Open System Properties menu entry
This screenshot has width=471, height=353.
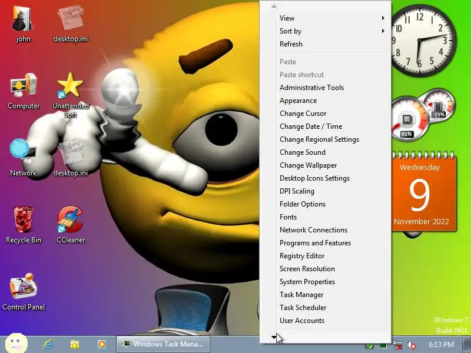(326, 281)
